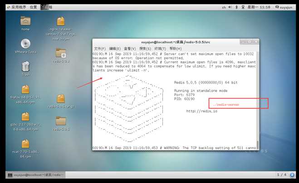Open the terminal 帮助(H) Help menu
The height and width of the screenshot is (183, 299).
tap(176, 49)
